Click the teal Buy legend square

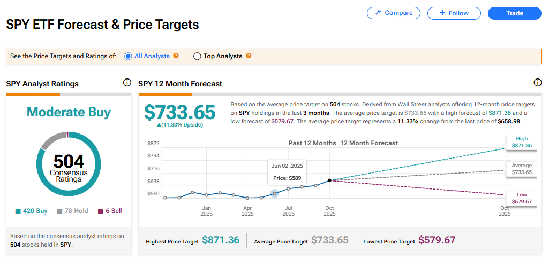click(18, 211)
